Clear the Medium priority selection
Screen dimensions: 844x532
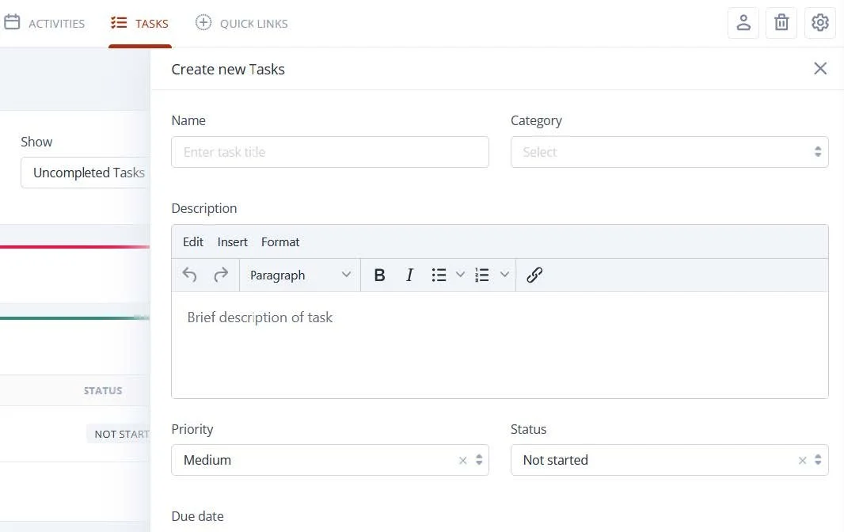(463, 461)
